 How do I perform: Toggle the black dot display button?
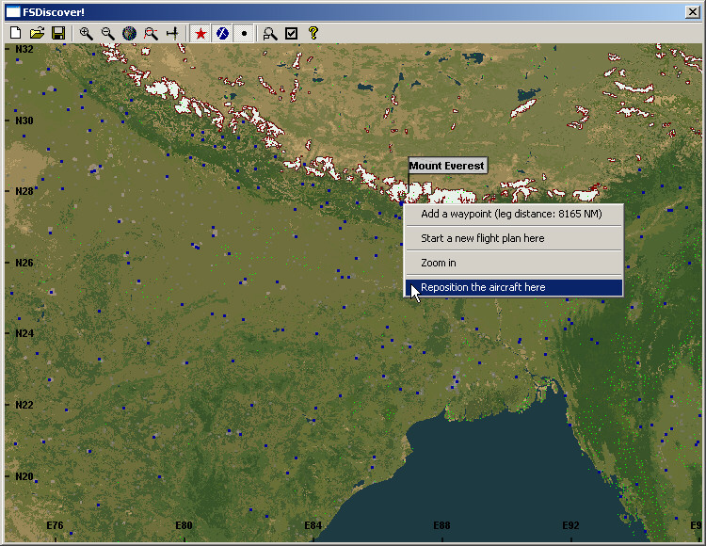tap(244, 33)
